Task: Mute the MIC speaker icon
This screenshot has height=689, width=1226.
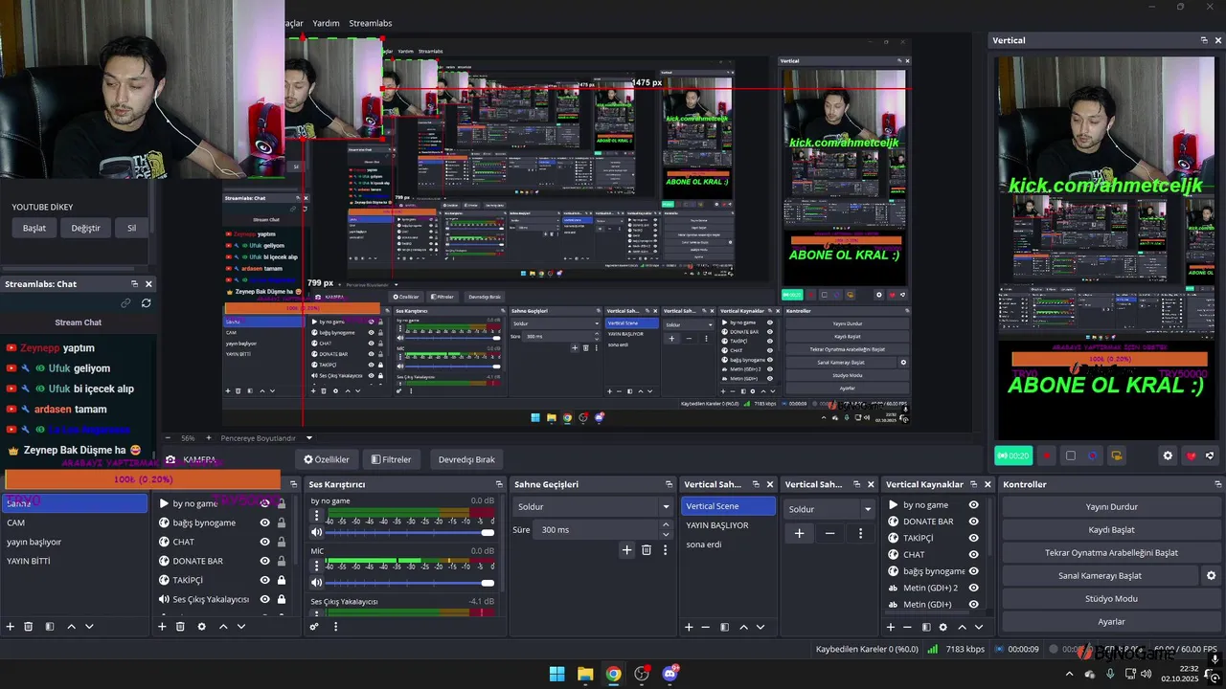Action: click(317, 583)
